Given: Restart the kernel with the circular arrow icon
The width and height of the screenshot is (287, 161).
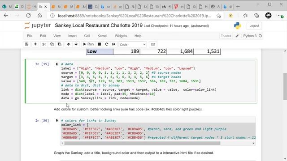Looking at the screenshot, I should pos(107,44).
